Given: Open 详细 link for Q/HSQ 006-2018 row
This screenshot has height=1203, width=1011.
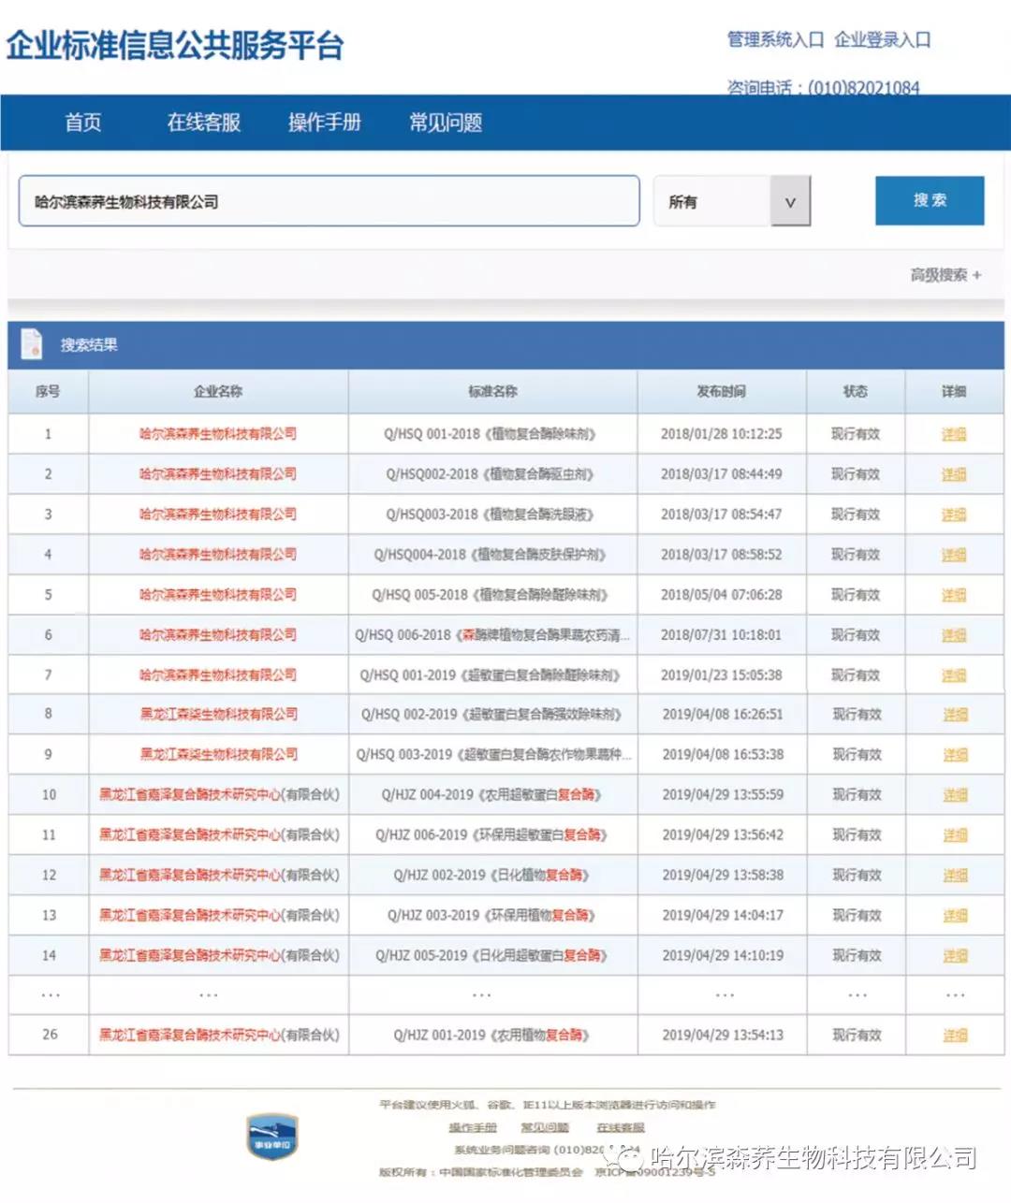Looking at the screenshot, I should [954, 635].
